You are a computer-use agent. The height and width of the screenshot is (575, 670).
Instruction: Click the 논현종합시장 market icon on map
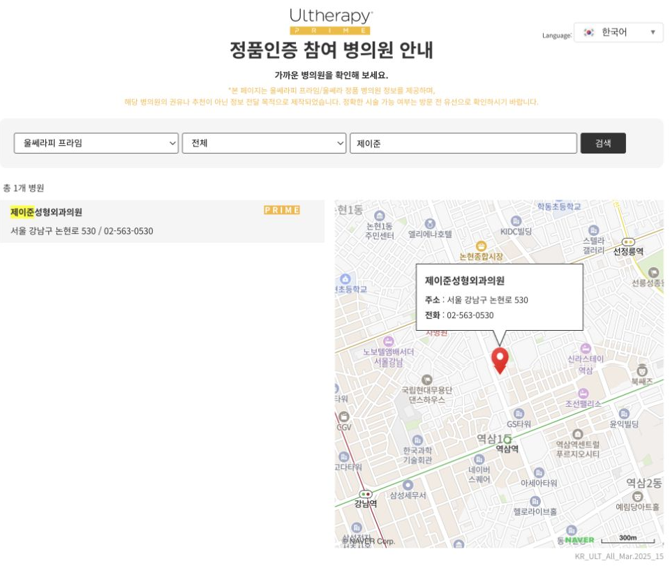click(x=481, y=246)
